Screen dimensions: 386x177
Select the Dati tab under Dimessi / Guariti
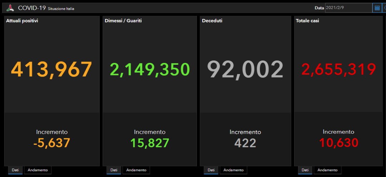[114, 170]
